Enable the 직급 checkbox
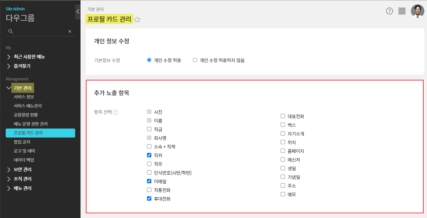 point(149,129)
